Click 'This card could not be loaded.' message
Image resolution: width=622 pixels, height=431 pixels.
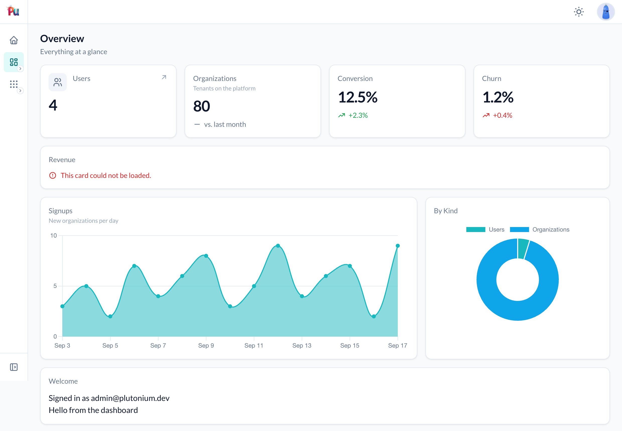tap(106, 176)
